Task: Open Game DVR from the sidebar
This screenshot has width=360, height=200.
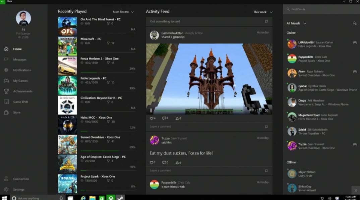Action: click(x=20, y=102)
